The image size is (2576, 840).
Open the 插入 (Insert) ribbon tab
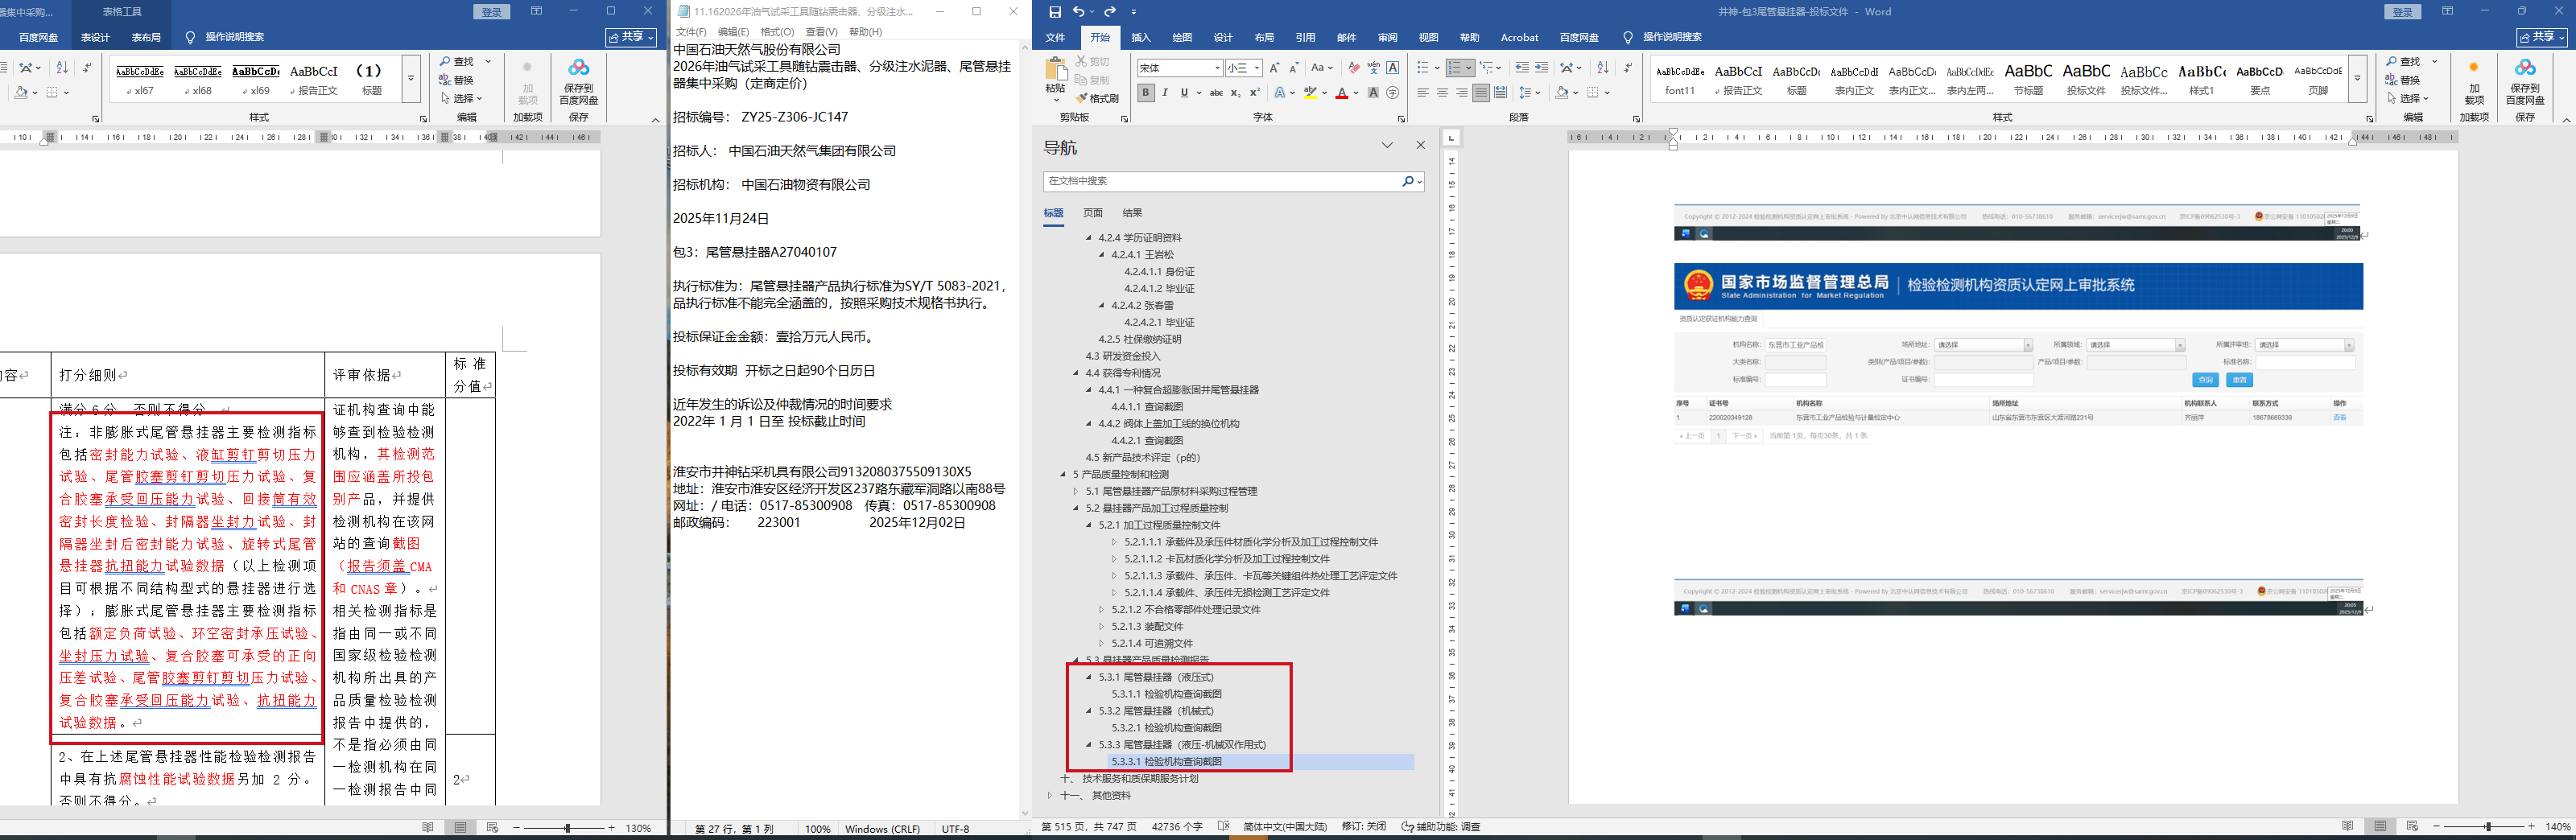1141,38
